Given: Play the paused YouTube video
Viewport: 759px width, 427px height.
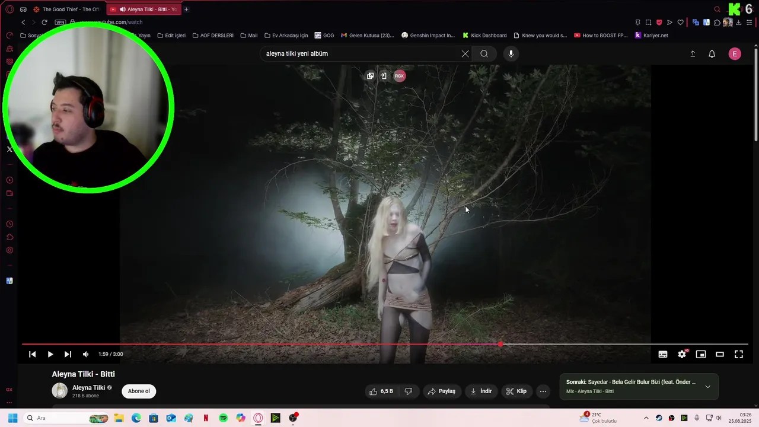Looking at the screenshot, I should 50,354.
